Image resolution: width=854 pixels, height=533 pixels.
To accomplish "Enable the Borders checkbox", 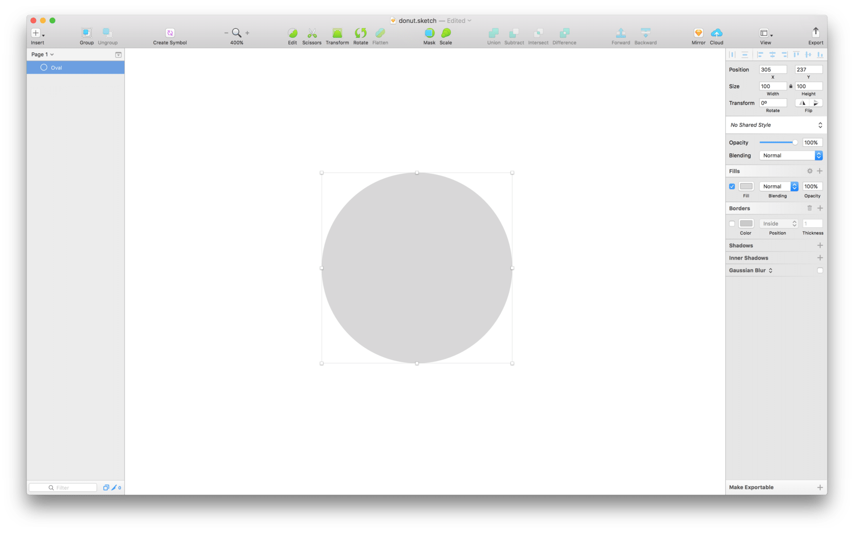I will coord(732,224).
